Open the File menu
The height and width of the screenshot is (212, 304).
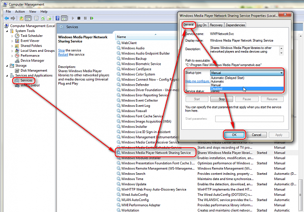9,12
